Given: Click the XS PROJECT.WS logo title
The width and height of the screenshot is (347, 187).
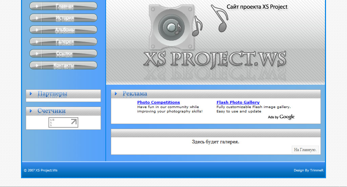Looking at the screenshot, I should [x=215, y=59].
